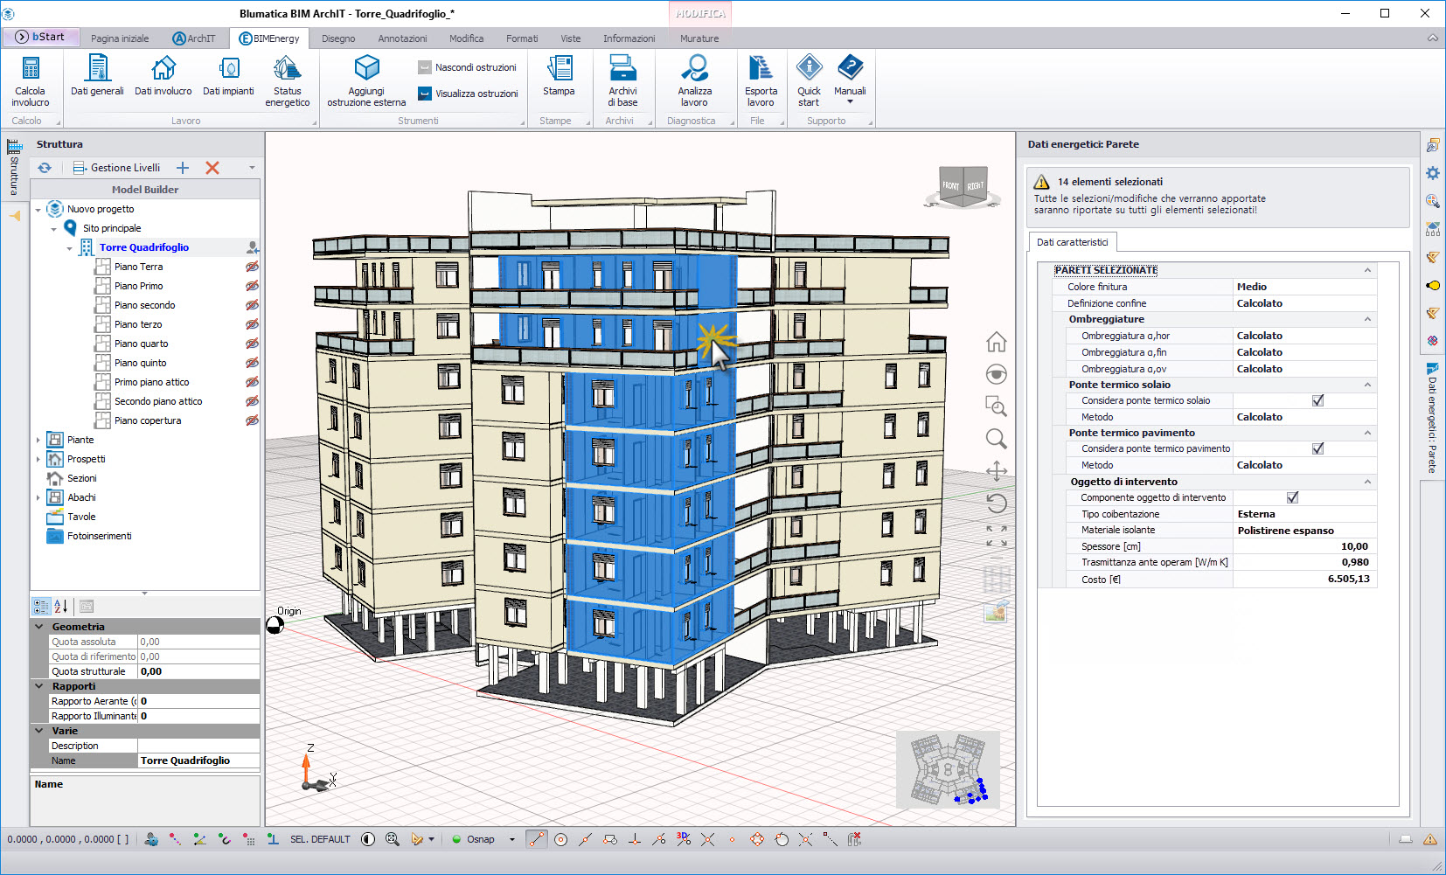Open the Dati caratteristici tab
This screenshot has width=1446, height=875.
click(x=1072, y=242)
